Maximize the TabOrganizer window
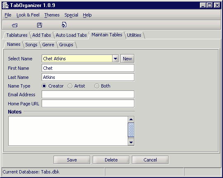 (210, 5)
